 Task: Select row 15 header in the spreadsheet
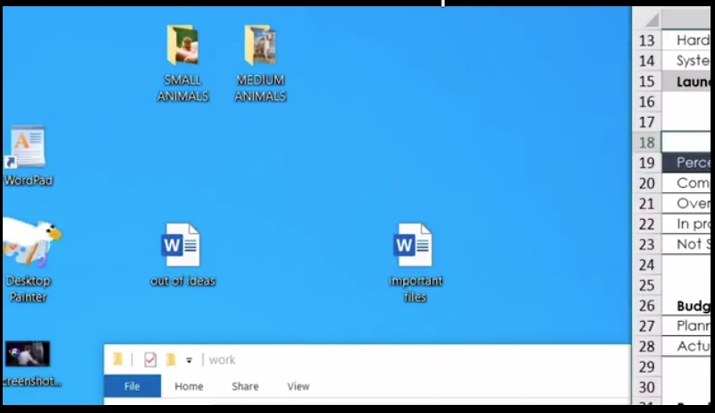coord(647,81)
